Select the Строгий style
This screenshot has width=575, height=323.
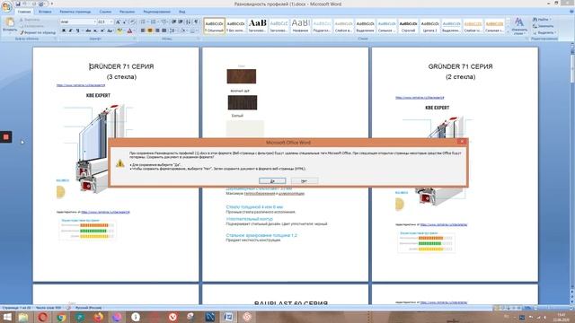tap(408, 26)
